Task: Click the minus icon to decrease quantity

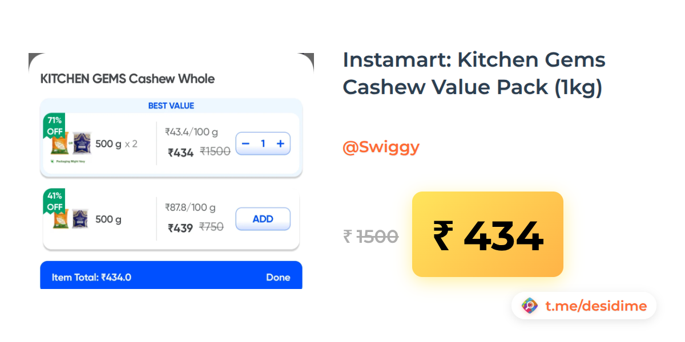Action: coord(245,144)
